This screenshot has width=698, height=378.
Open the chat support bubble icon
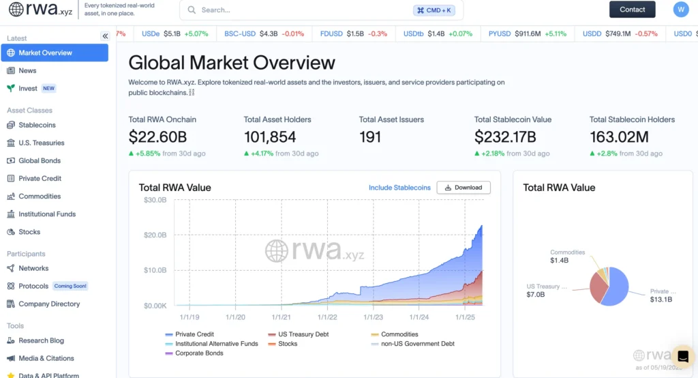point(682,356)
